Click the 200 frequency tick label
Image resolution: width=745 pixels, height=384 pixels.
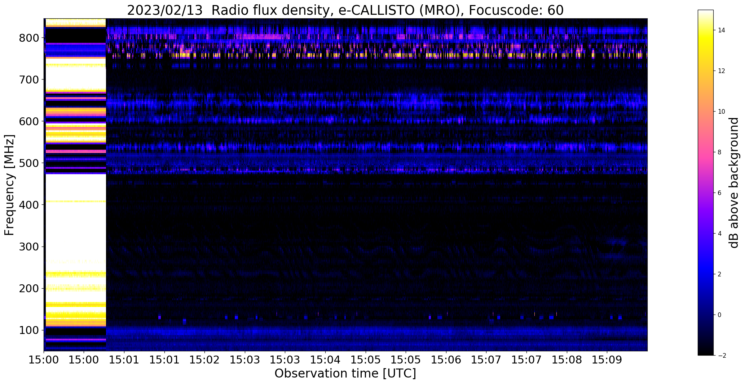(x=29, y=288)
